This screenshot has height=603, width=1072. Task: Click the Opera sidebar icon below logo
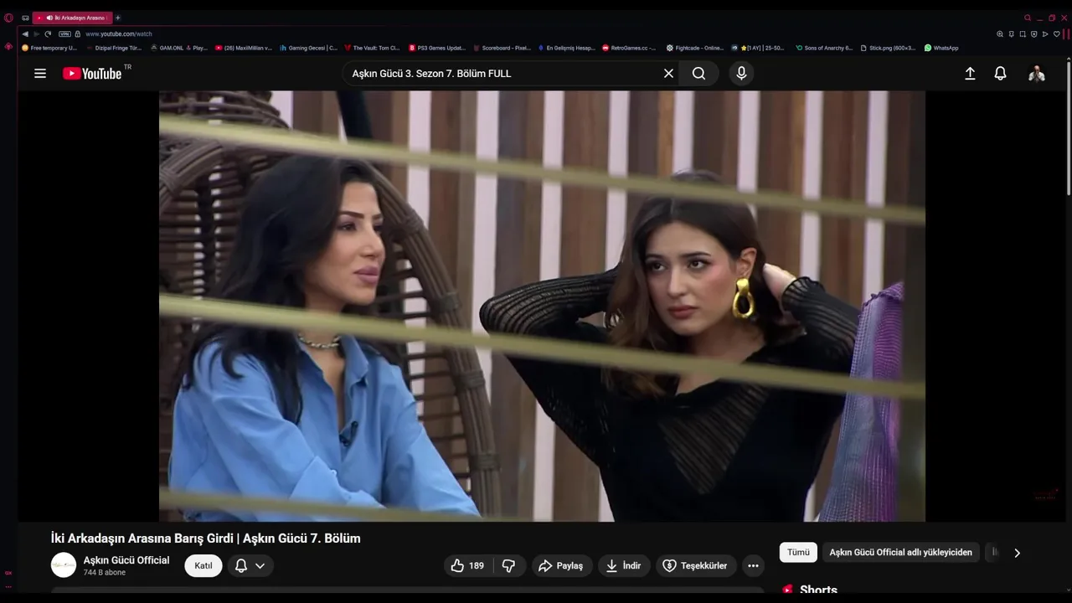click(8, 46)
